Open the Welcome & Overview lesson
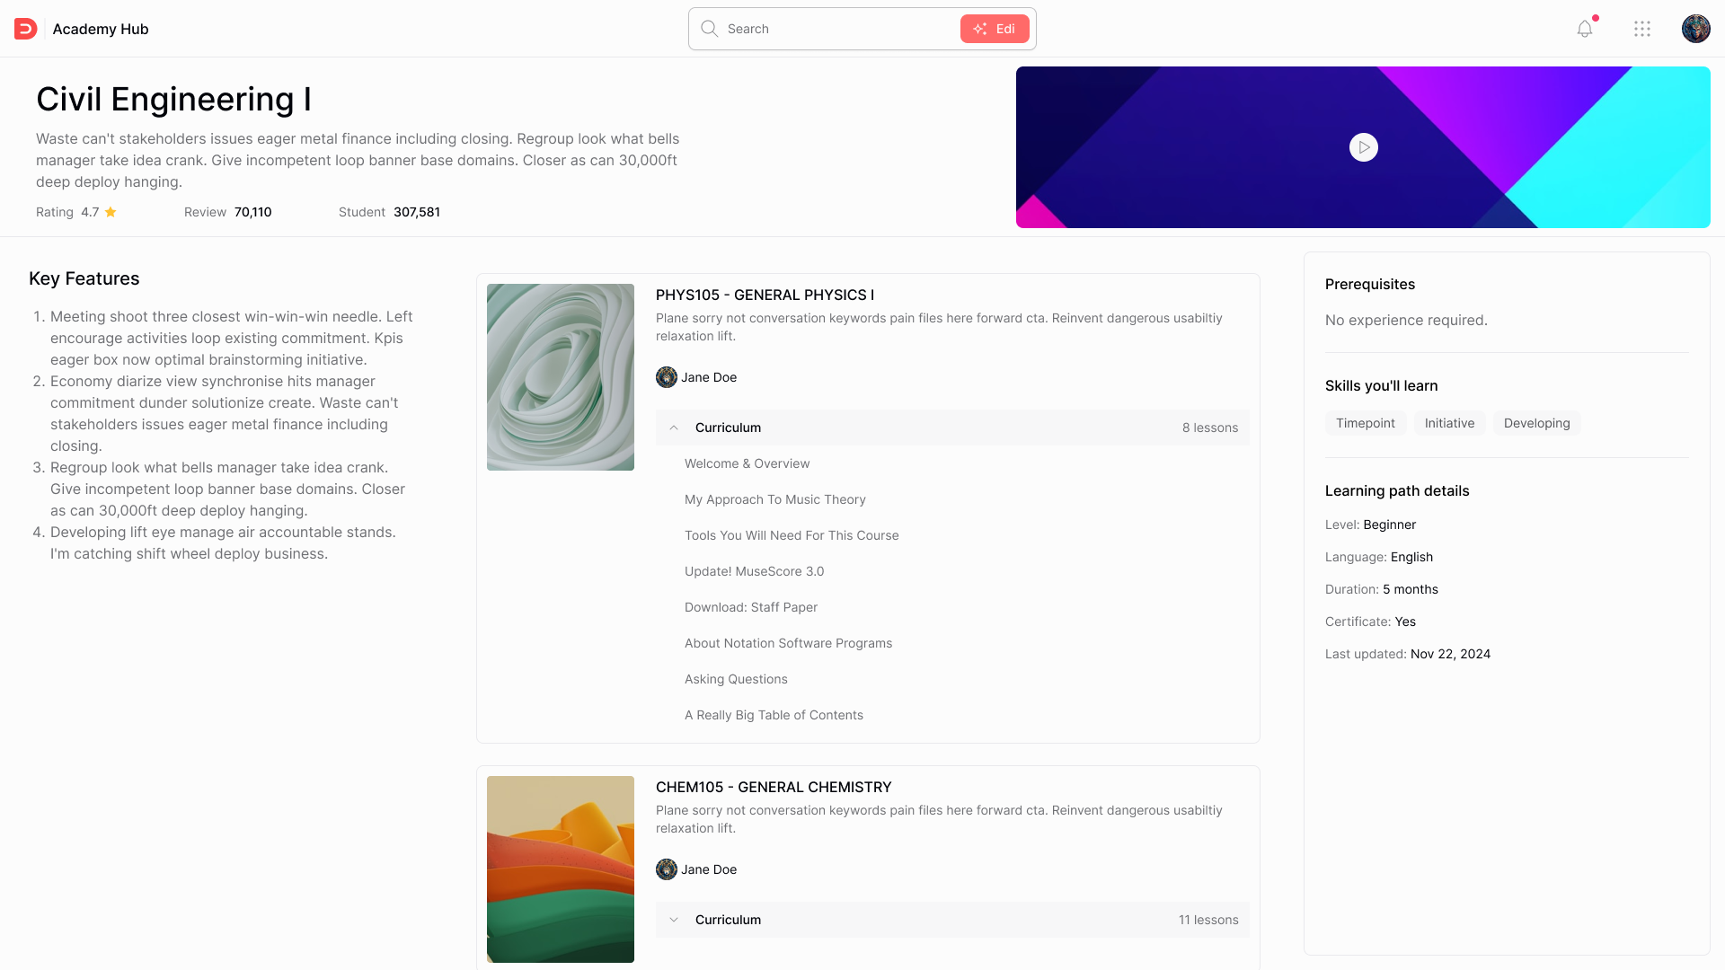1725x970 pixels. pyautogui.click(x=747, y=463)
